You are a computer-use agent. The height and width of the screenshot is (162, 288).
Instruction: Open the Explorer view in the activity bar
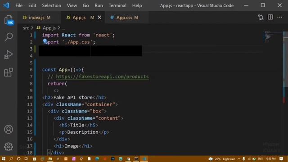(x=9, y=20)
